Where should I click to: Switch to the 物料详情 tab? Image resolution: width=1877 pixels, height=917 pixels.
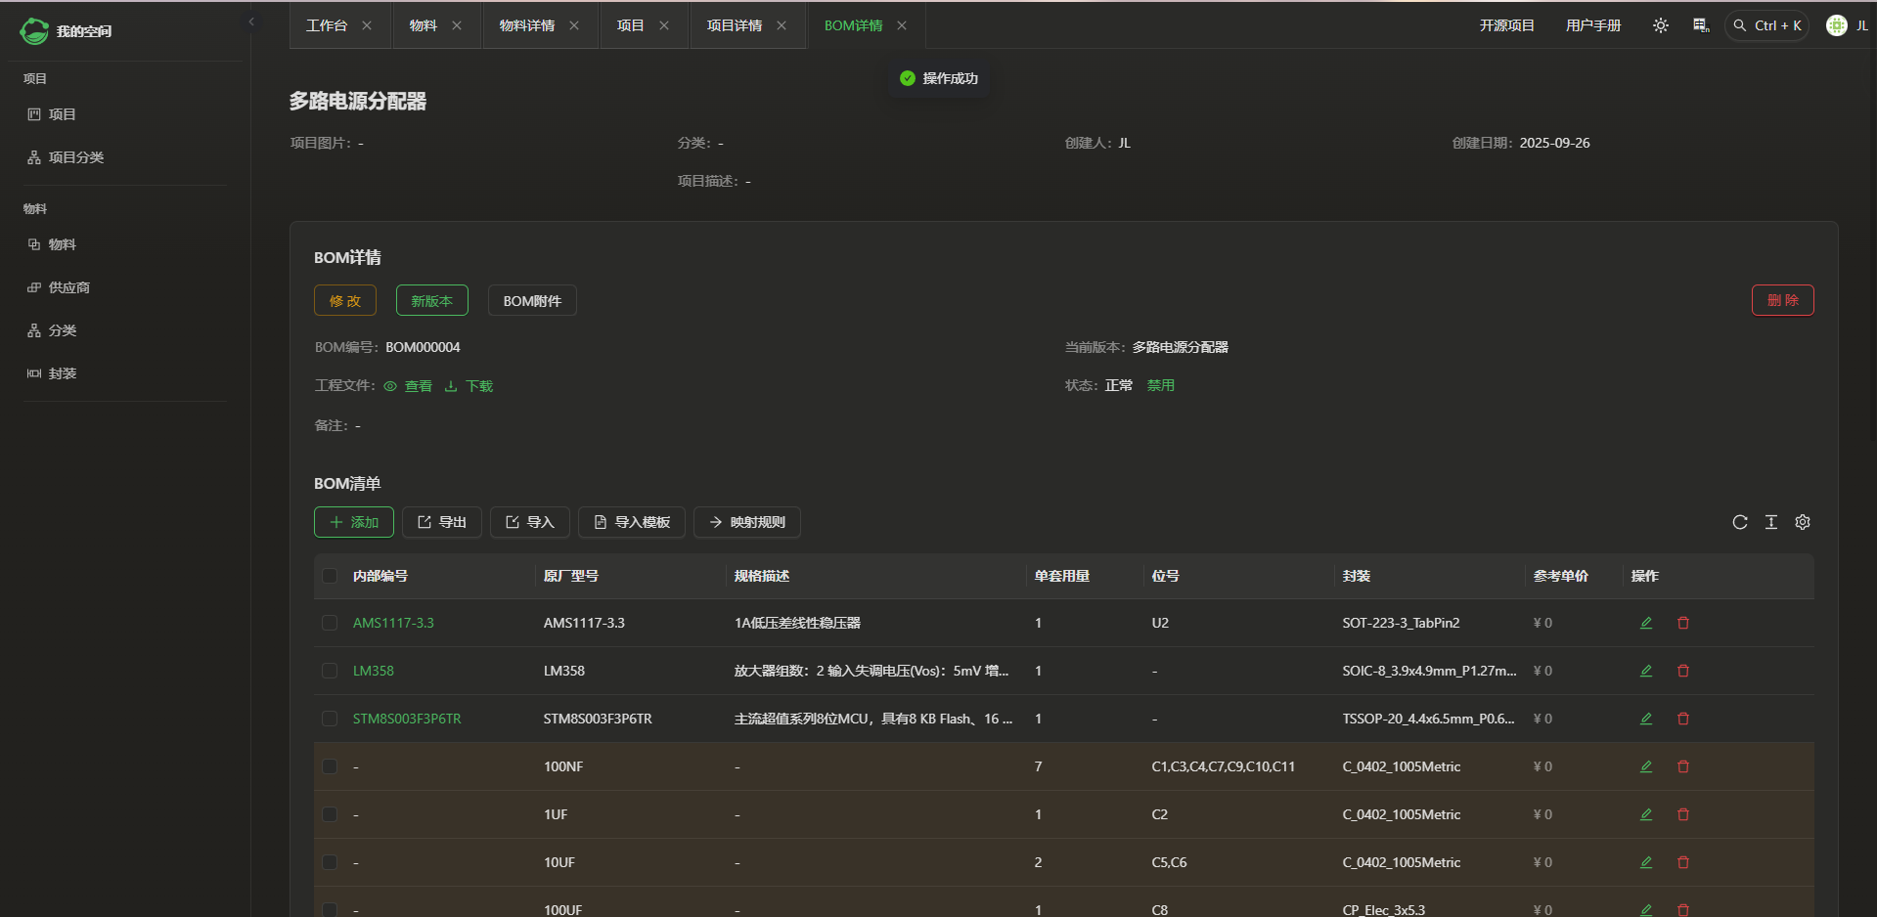pos(526,25)
